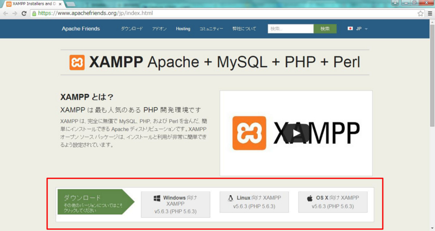This screenshot has width=435, height=231.
Task: Click the green 検索 search button
Action: click(325, 29)
